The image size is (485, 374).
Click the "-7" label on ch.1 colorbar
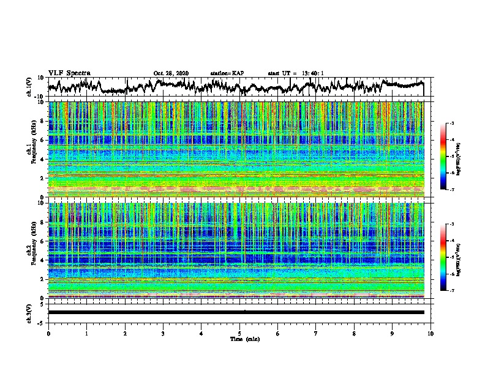tap(451, 189)
